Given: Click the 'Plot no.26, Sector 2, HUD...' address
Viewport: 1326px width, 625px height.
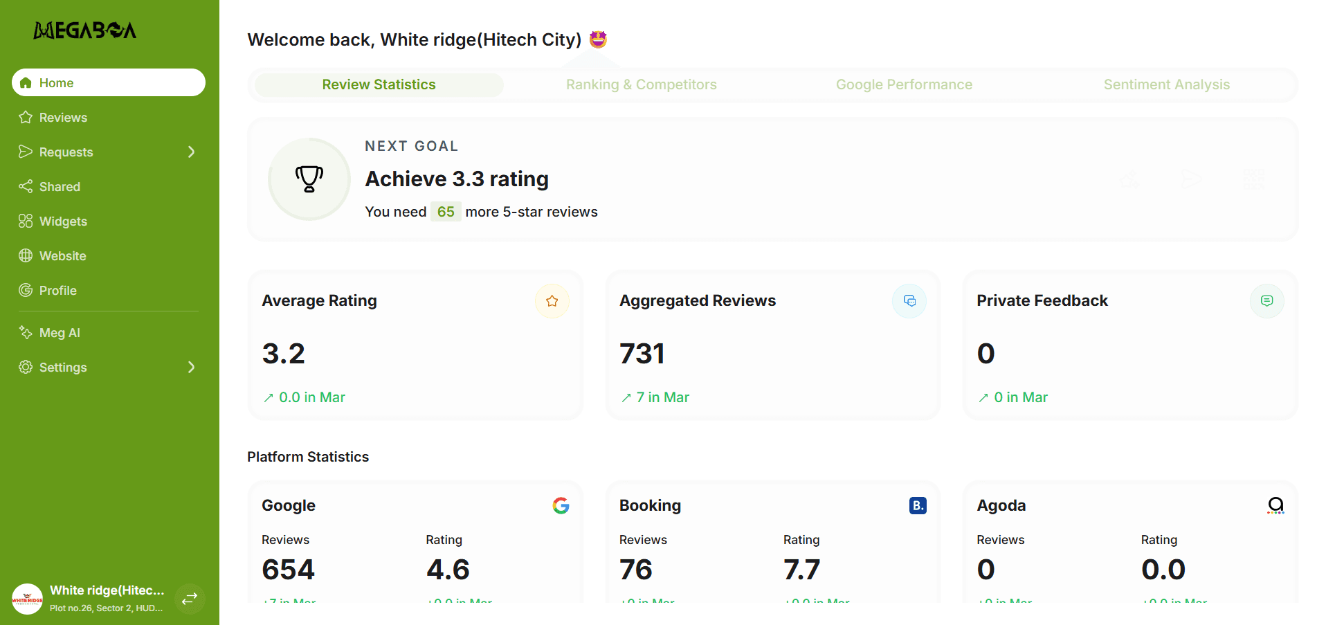Looking at the screenshot, I should click(107, 608).
